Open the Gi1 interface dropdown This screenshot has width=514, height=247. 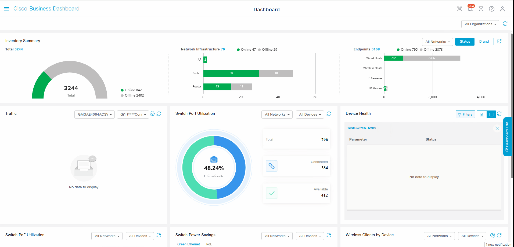coord(133,115)
